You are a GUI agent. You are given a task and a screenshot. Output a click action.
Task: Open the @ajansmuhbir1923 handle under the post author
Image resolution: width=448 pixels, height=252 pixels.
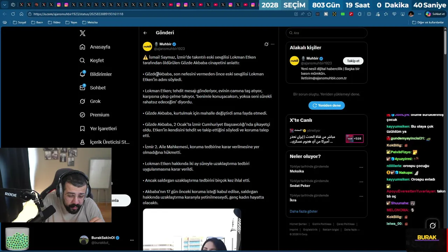tap(169, 49)
